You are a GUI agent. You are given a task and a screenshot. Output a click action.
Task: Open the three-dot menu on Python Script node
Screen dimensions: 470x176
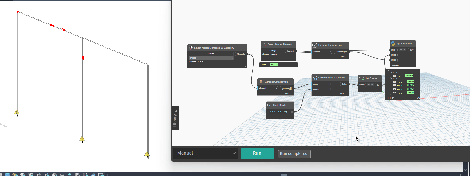(x=414, y=65)
